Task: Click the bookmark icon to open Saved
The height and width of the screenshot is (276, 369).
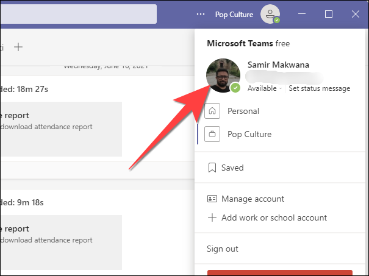Action: click(212, 168)
